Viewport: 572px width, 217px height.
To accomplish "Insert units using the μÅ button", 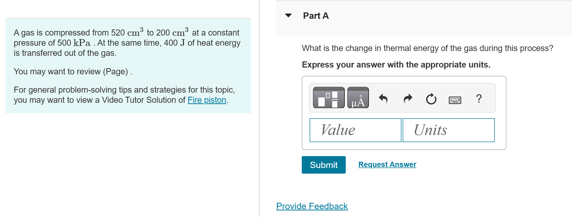I will [358, 98].
